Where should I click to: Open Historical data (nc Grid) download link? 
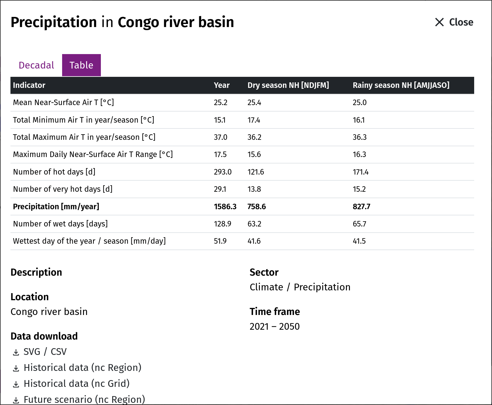(x=77, y=383)
